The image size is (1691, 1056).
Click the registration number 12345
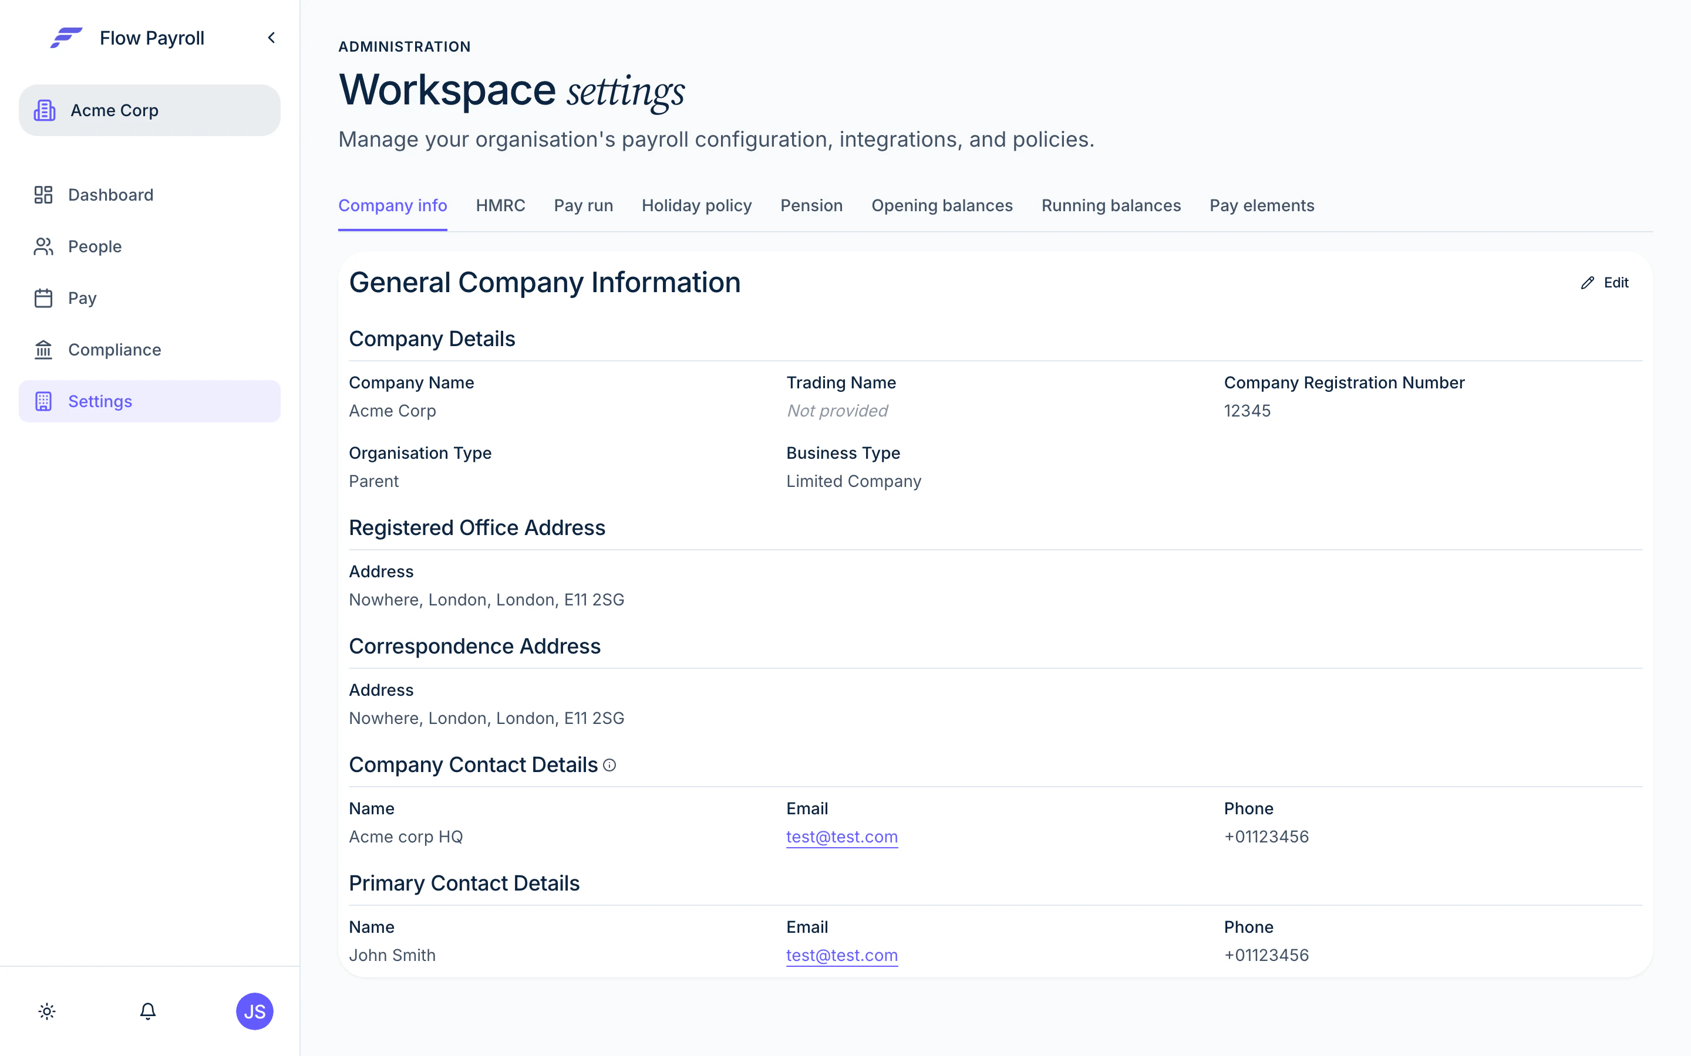click(x=1247, y=411)
